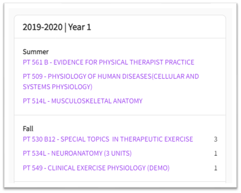Select the Summer term label

36,52
